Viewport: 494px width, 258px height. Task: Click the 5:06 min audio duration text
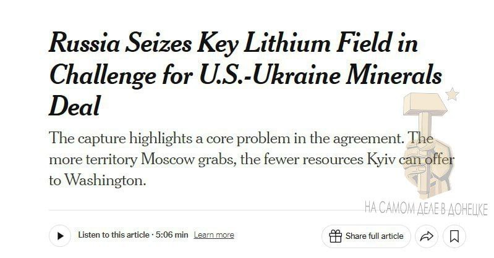click(x=172, y=235)
